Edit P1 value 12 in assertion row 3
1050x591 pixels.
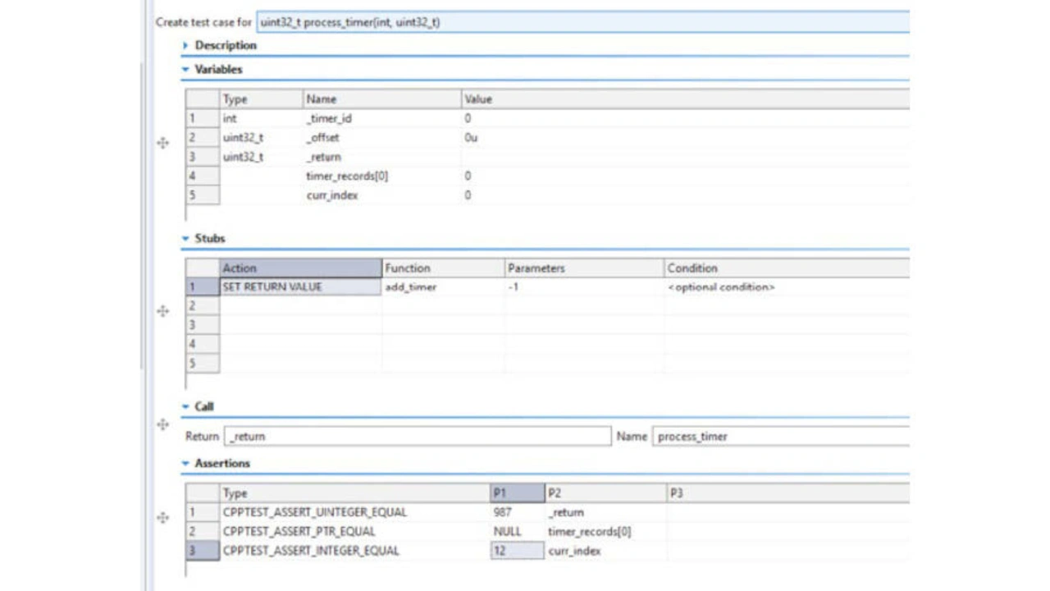tap(517, 551)
